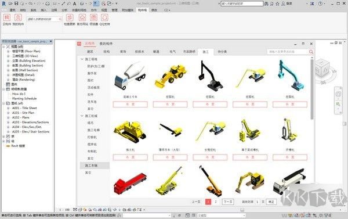Click the magnifier icon in component search

[311, 52]
